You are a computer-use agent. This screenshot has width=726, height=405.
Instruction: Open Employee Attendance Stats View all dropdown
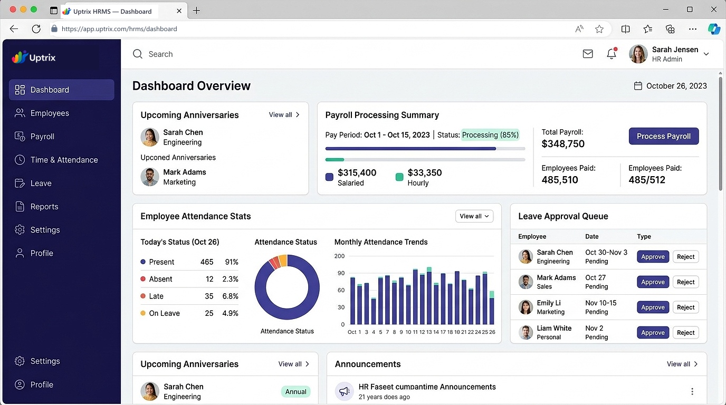[x=474, y=216]
